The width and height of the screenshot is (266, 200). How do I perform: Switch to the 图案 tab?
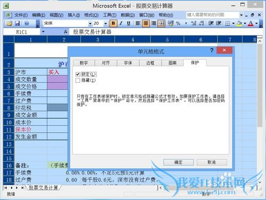[x=172, y=63]
